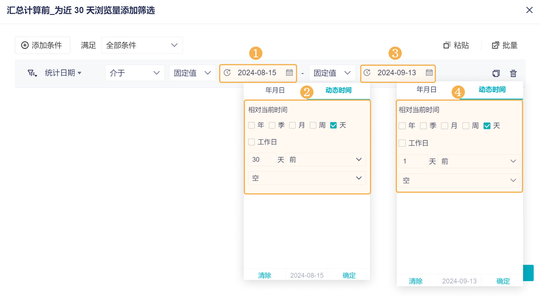The height and width of the screenshot is (300, 540).
Task: Check 周 checkbox in start date panel
Action: [313, 125]
